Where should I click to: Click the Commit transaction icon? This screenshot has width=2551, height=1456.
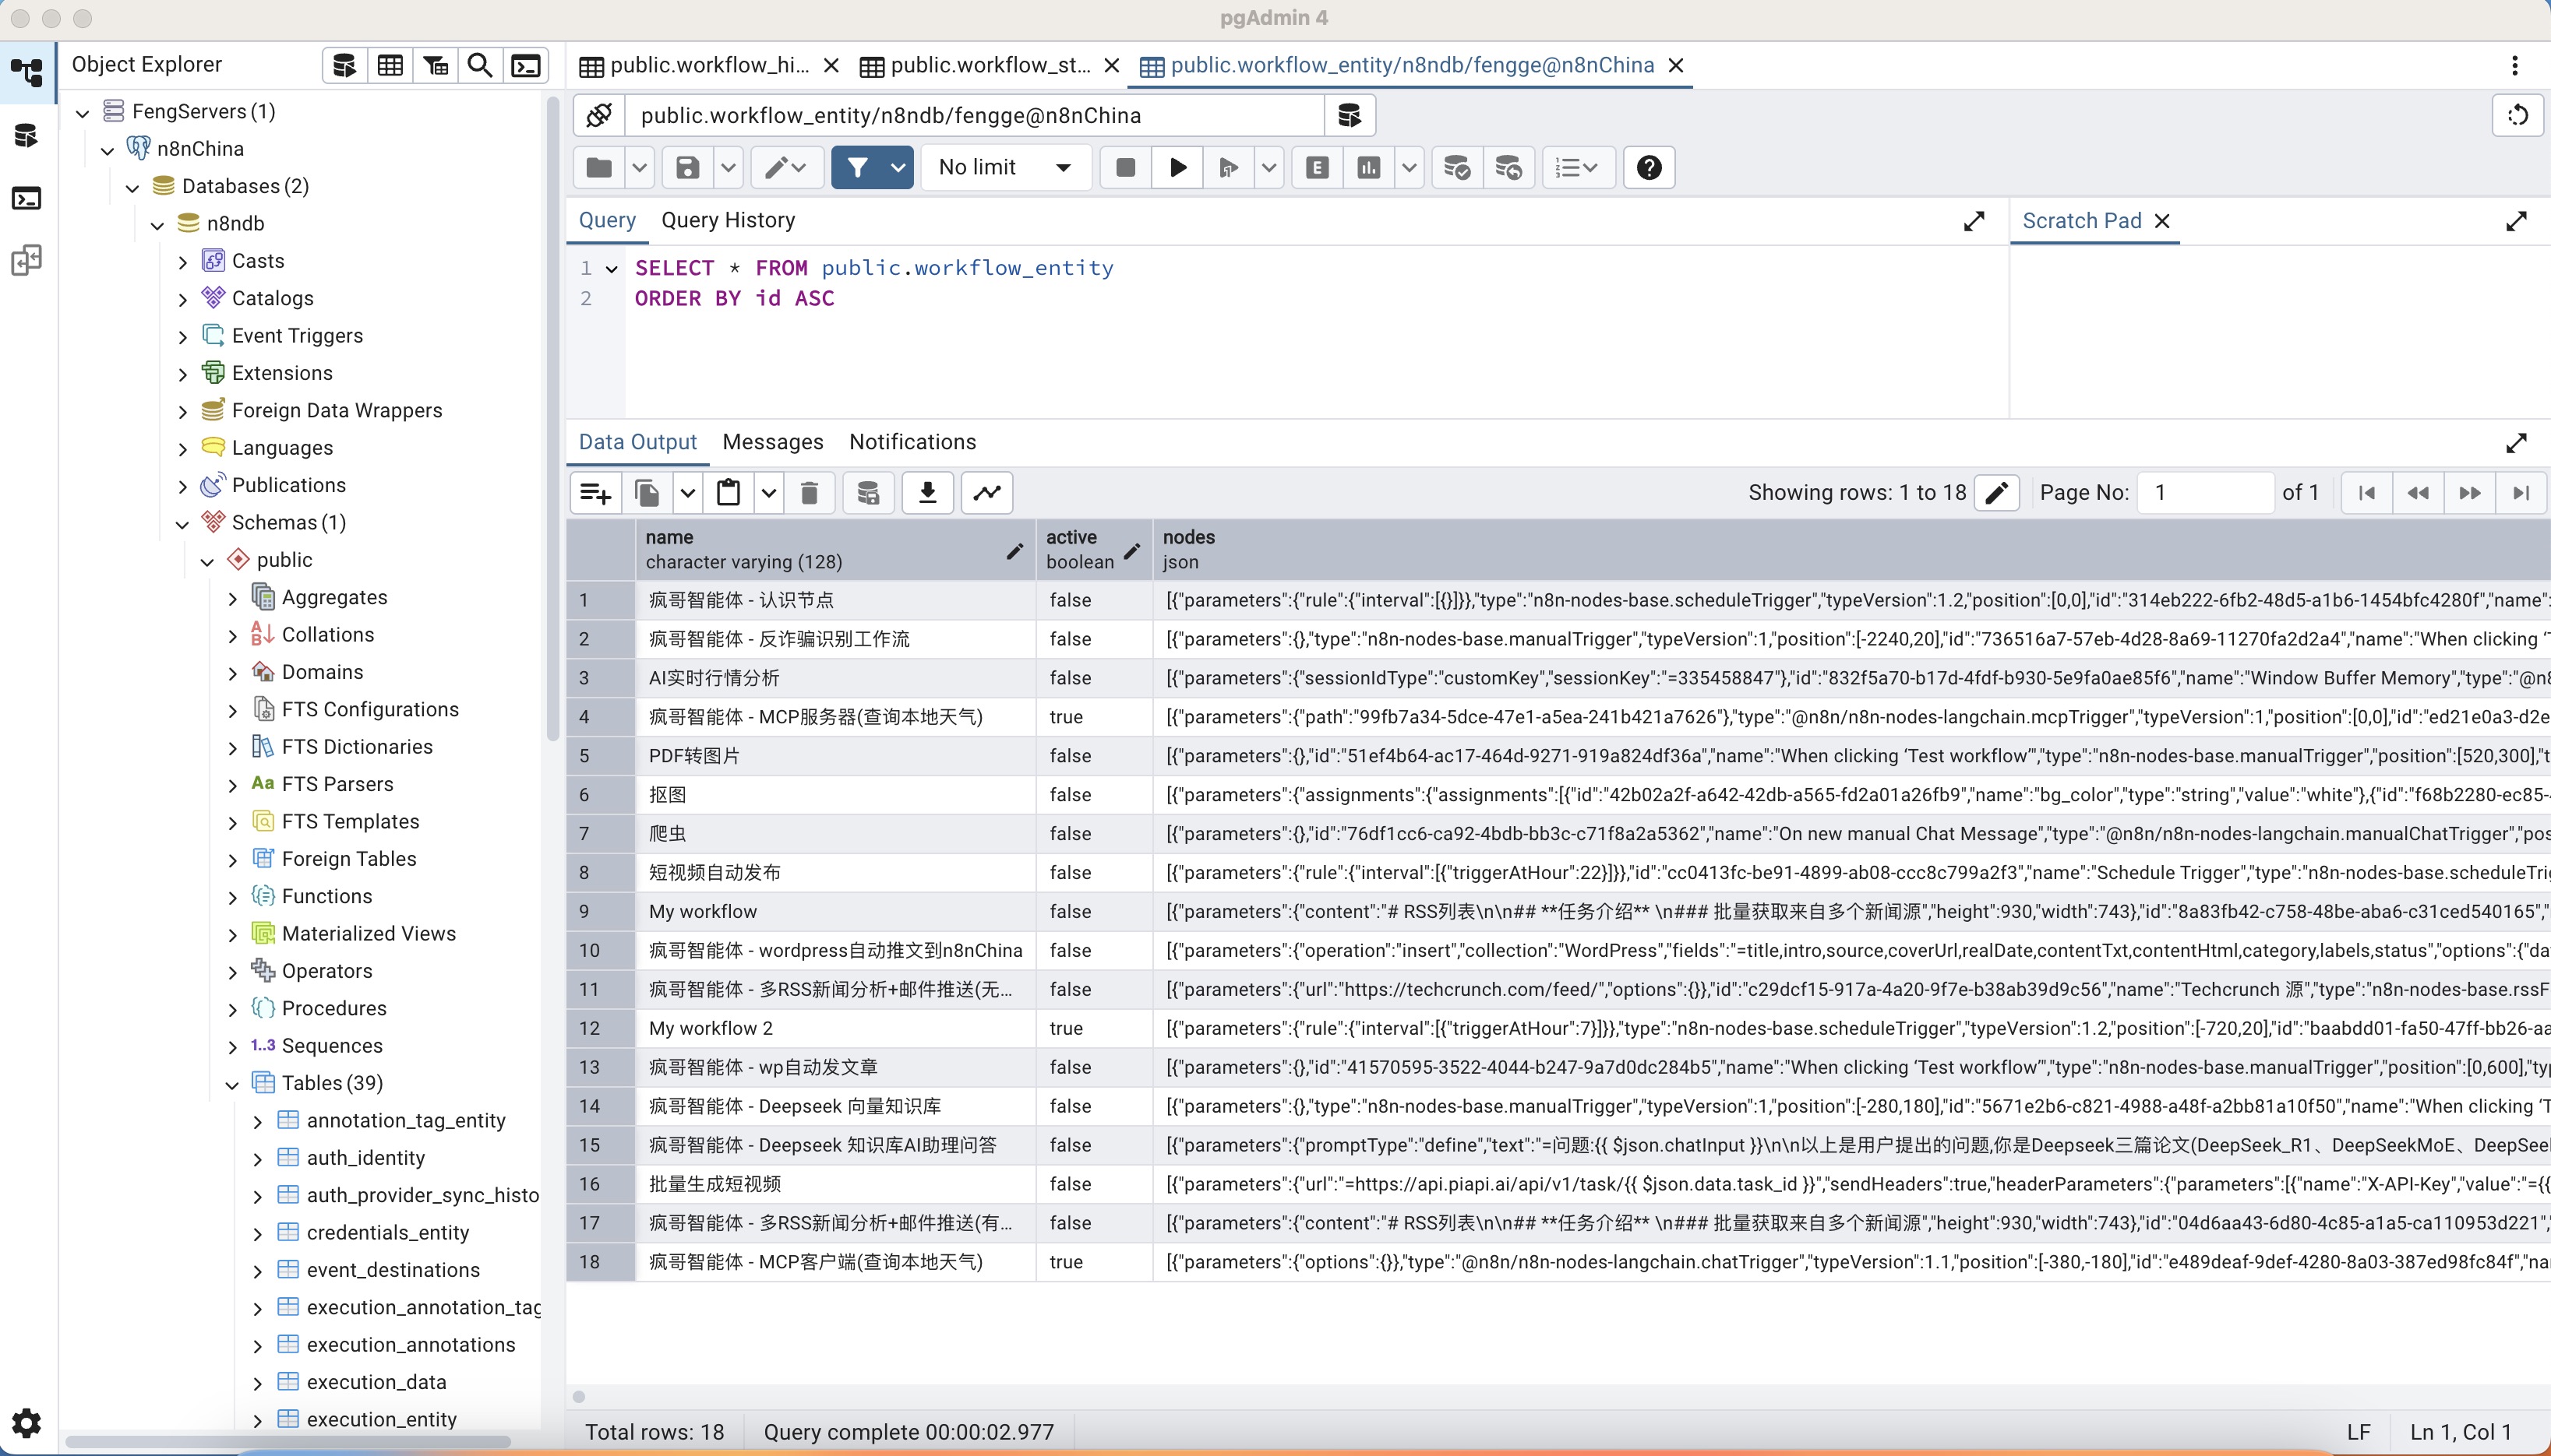[1456, 167]
